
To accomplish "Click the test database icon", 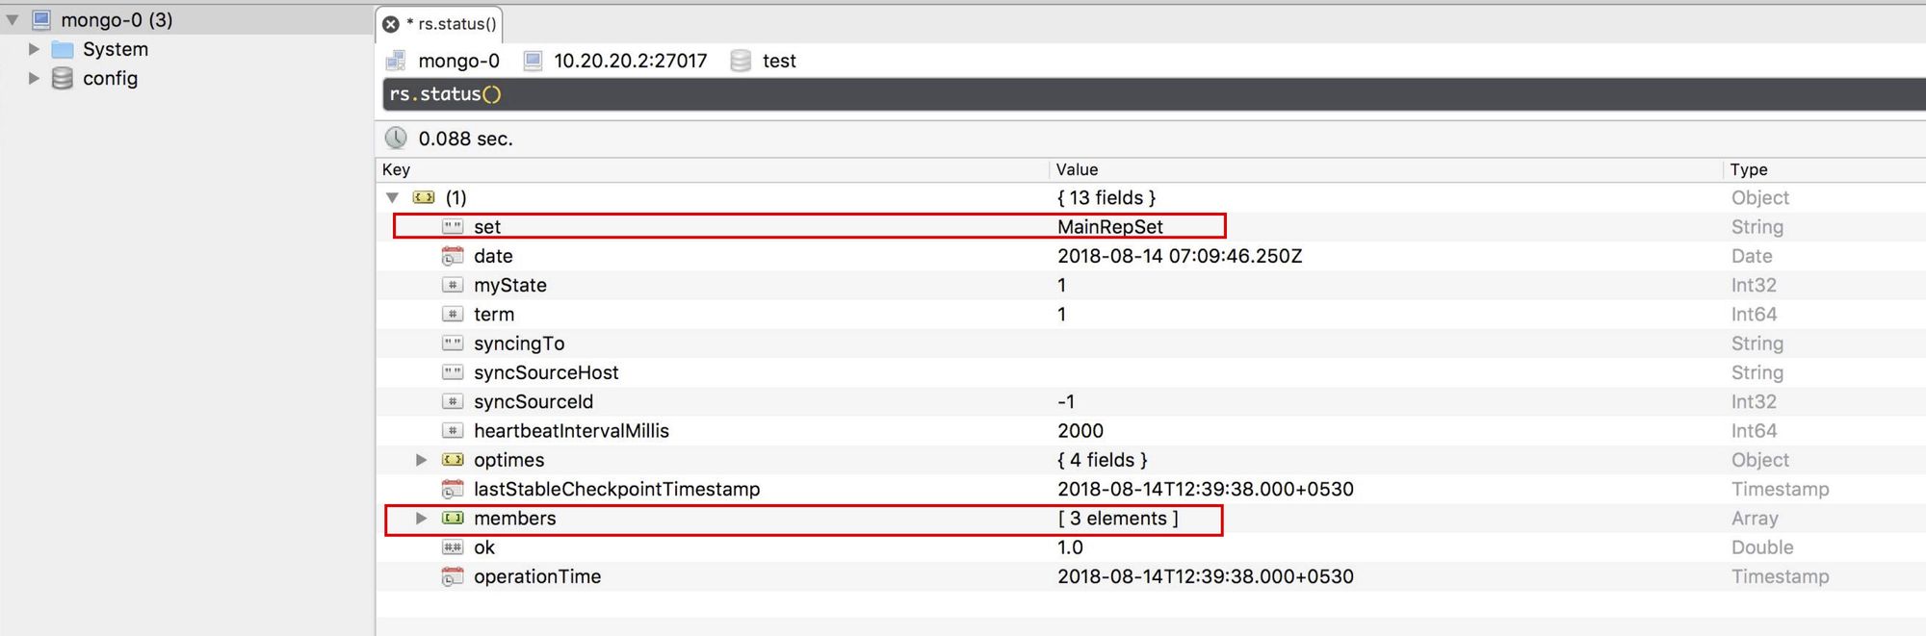I will (741, 61).
